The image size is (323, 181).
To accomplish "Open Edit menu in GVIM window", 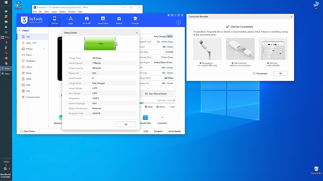I will [x=40, y=12].
